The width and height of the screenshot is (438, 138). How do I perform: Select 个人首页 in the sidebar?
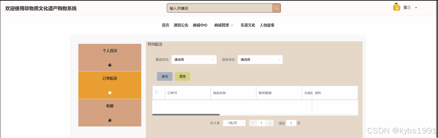pos(110,57)
